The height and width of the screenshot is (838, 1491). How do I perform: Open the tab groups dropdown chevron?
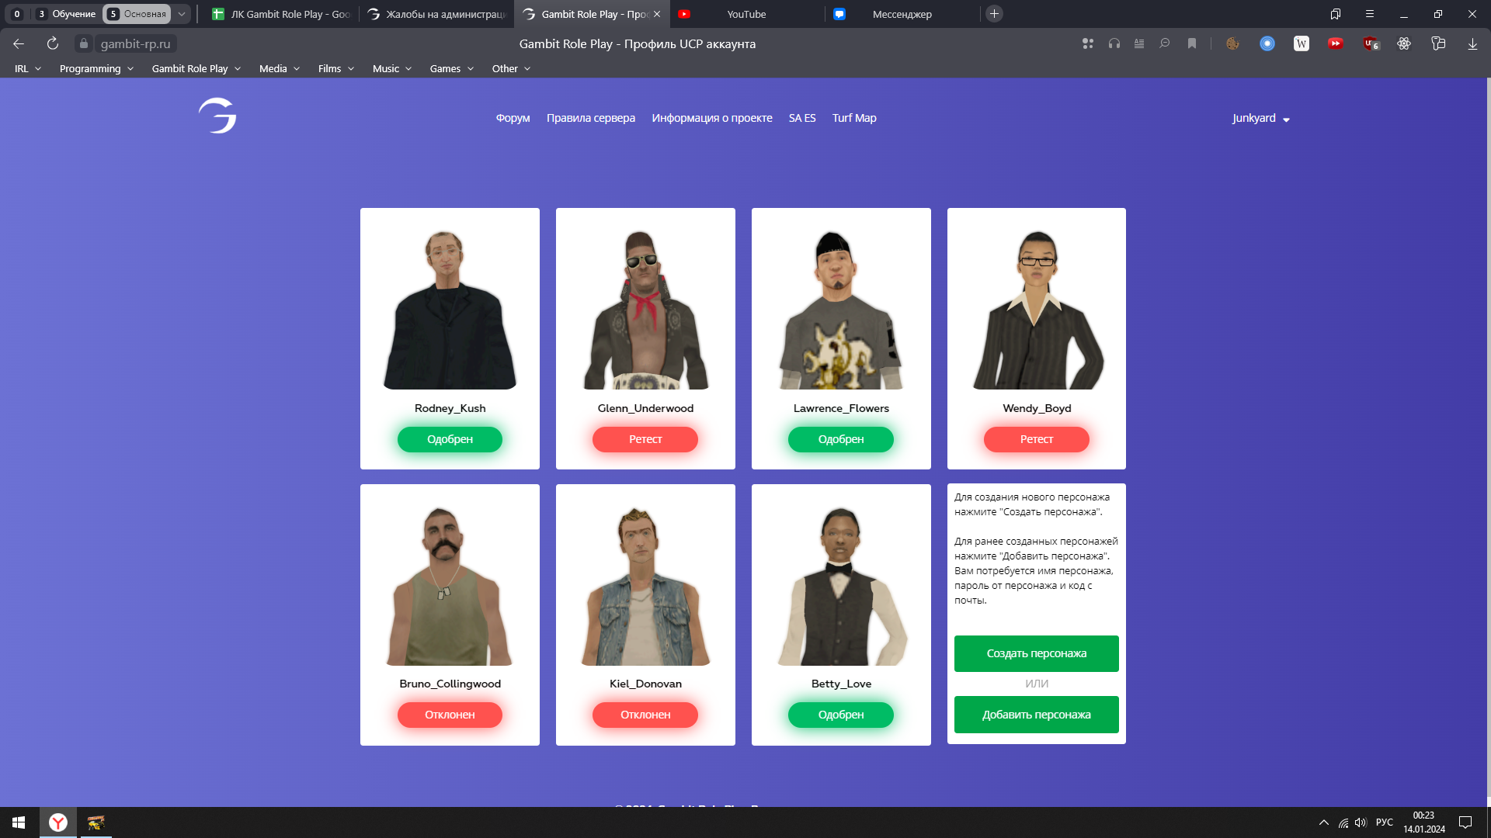tap(182, 14)
